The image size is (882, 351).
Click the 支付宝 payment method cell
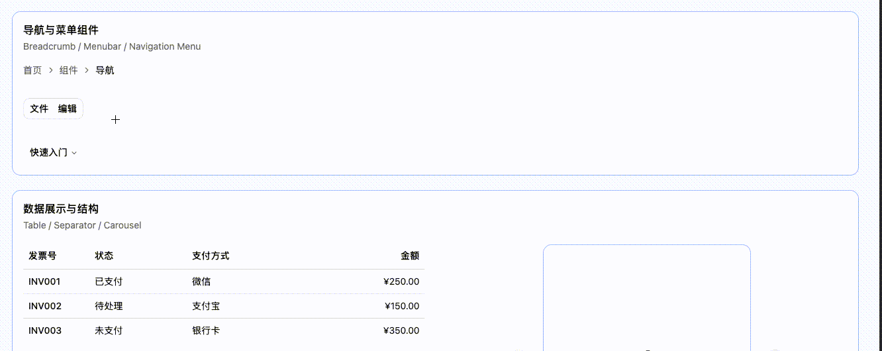(x=206, y=306)
